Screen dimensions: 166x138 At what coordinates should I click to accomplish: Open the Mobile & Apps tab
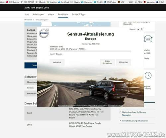coord(79,14)
